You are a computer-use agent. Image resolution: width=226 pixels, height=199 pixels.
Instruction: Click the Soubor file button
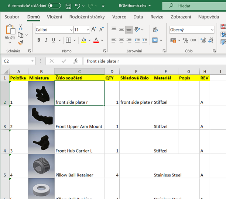12,17
